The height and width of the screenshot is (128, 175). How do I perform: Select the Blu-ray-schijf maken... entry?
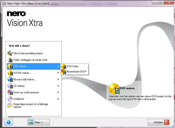(x=33, y=79)
